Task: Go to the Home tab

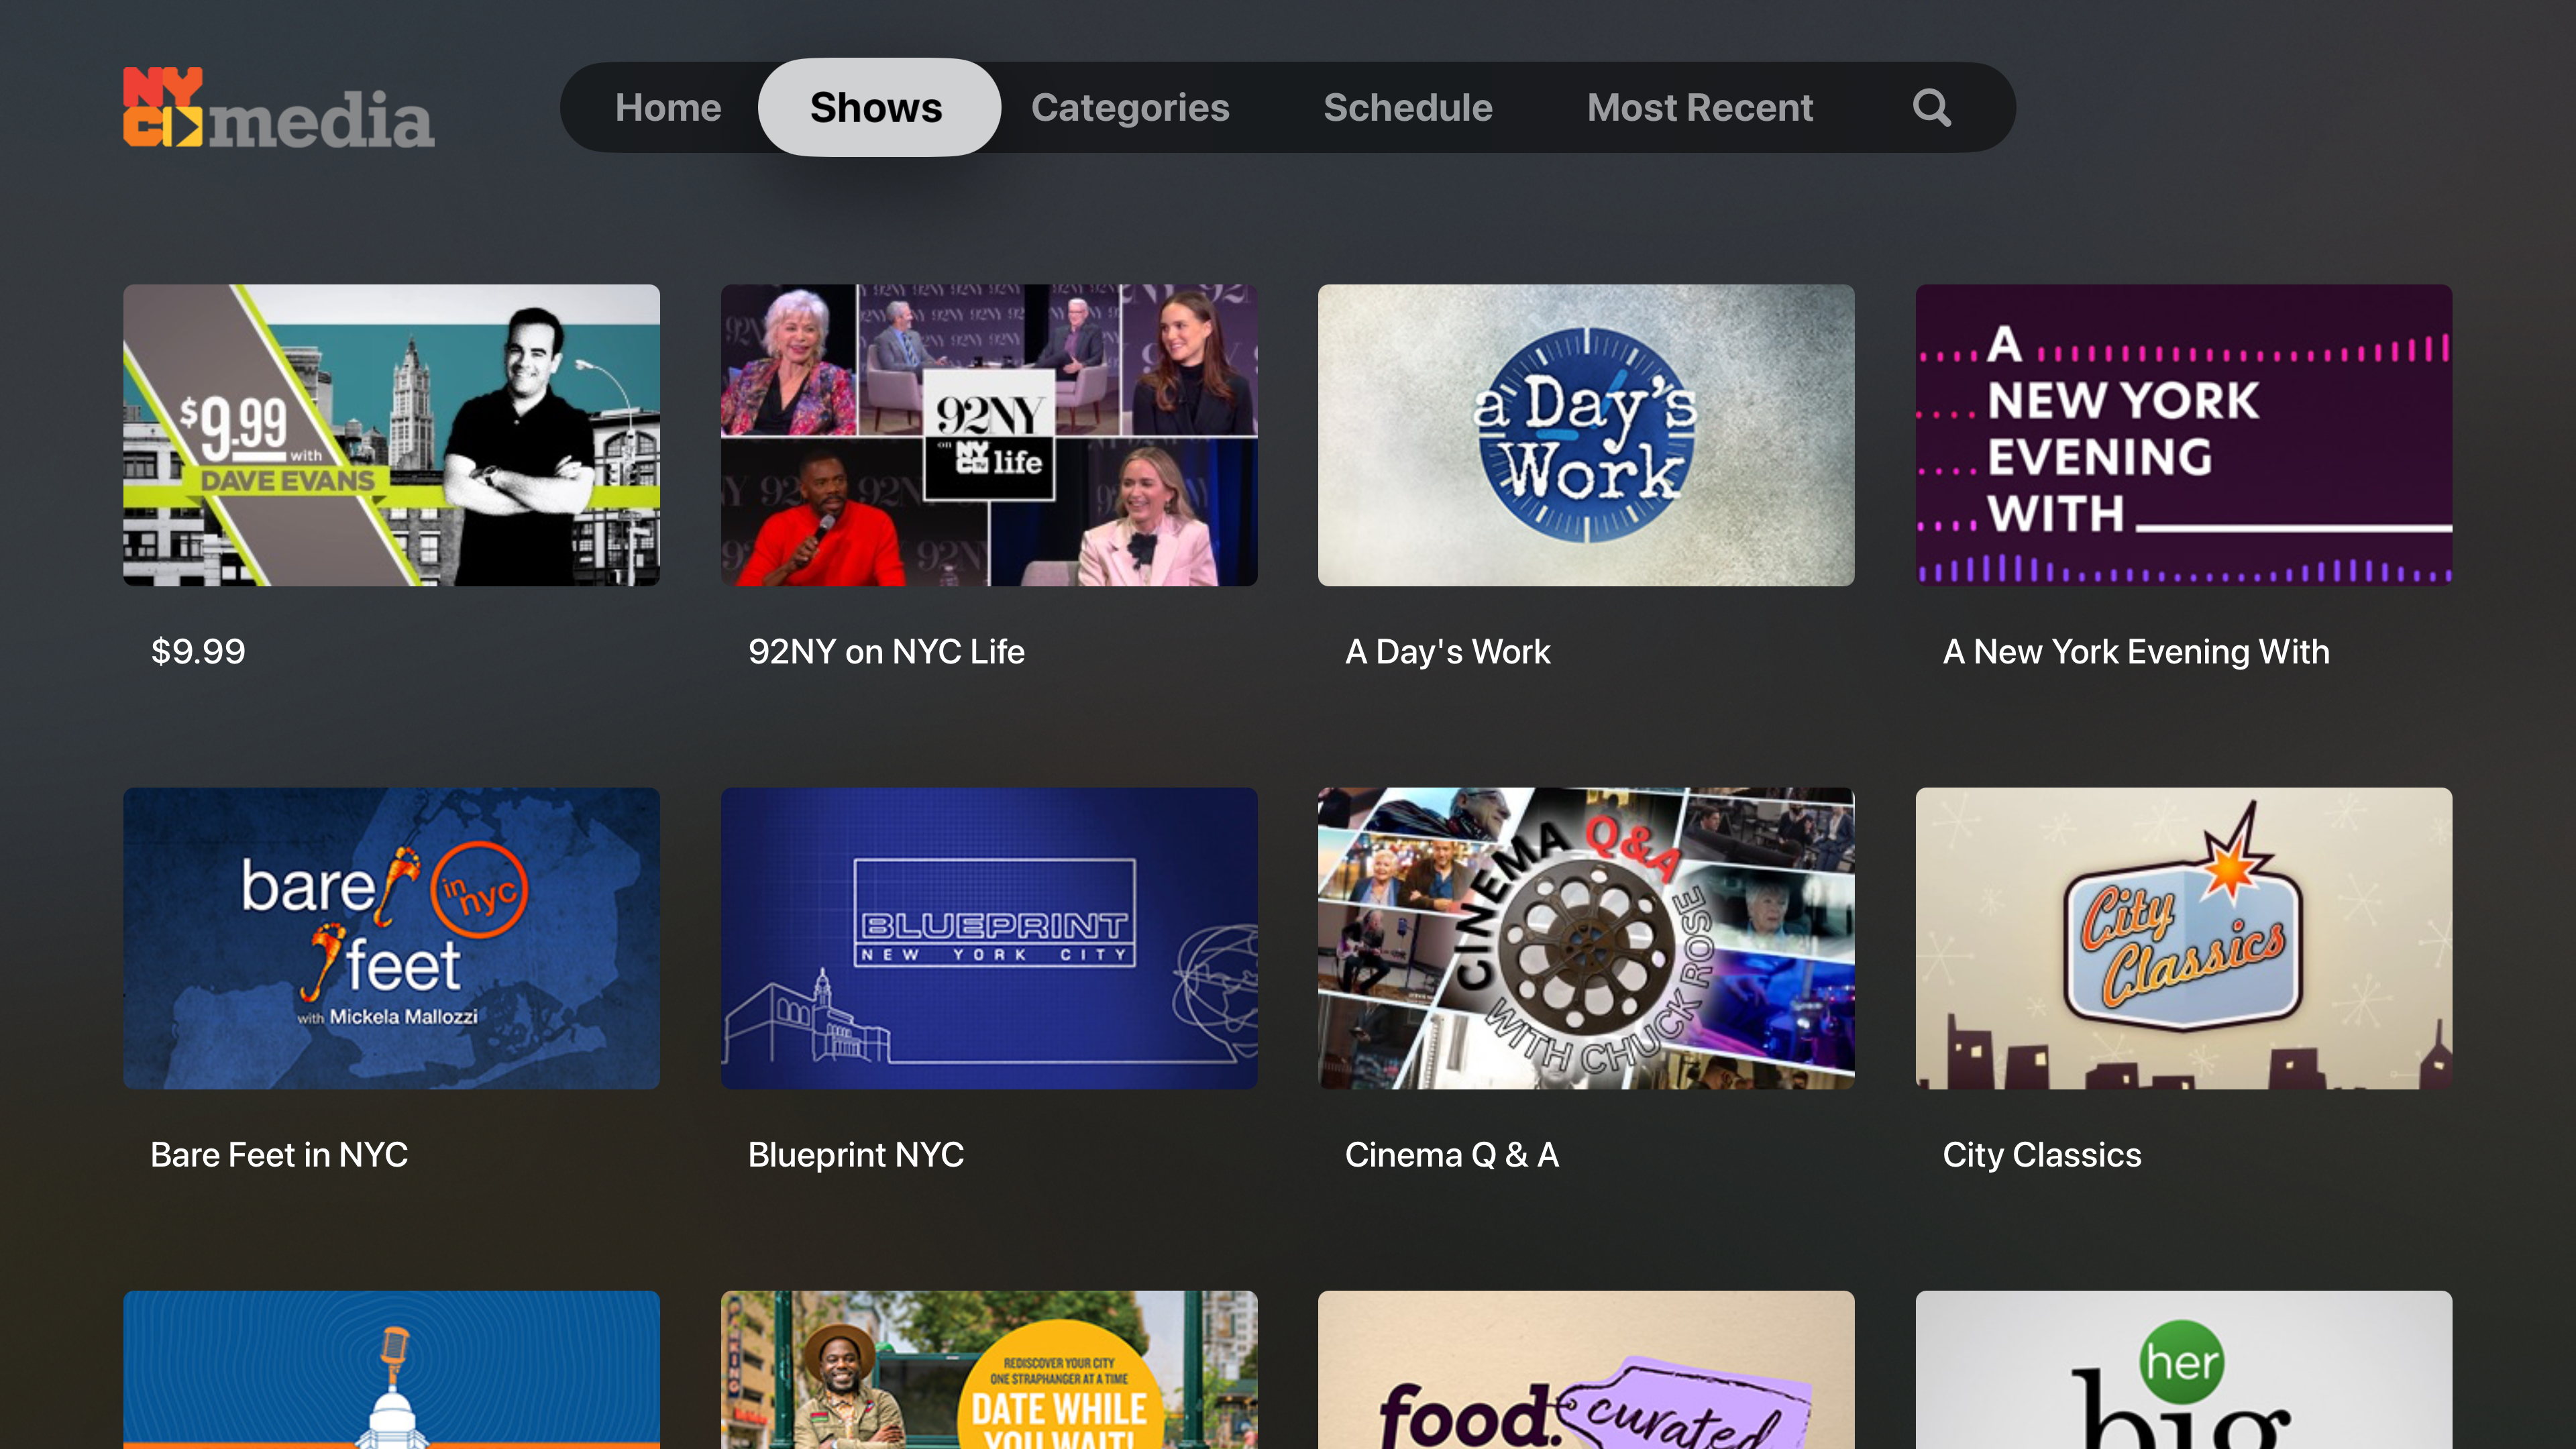Action: click(x=668, y=107)
